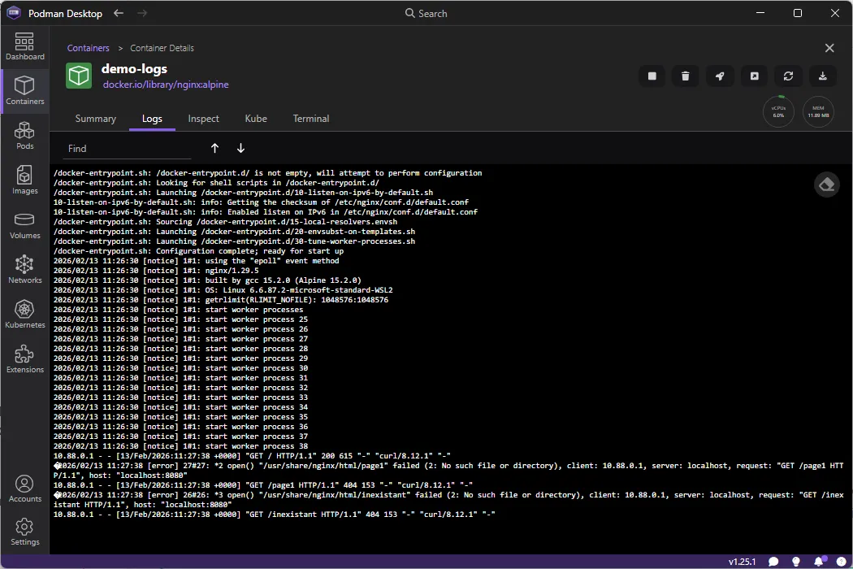This screenshot has height=569, width=853.
Task: Jump to next log search match
Action: tap(240, 148)
